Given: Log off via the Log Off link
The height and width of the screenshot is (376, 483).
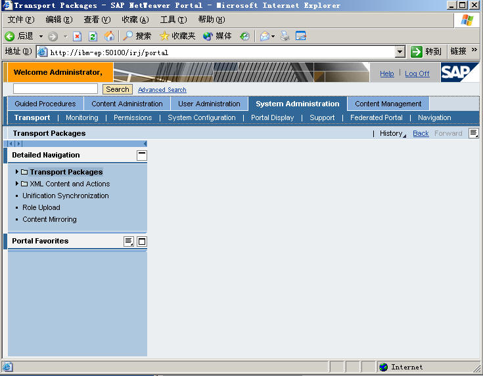Looking at the screenshot, I should 417,74.
